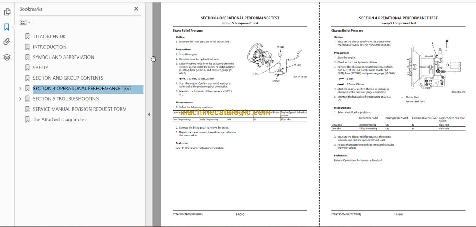This screenshot has width=476, height=227.
Task: Click the bookmark icon beside INTRODUCTION
Action: [x=27, y=47]
